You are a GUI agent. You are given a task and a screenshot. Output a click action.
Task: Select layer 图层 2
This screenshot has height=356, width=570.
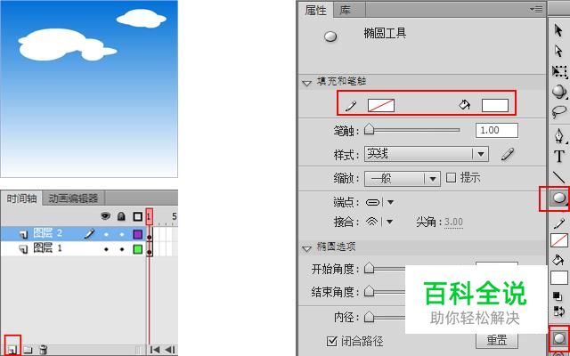click(x=47, y=234)
